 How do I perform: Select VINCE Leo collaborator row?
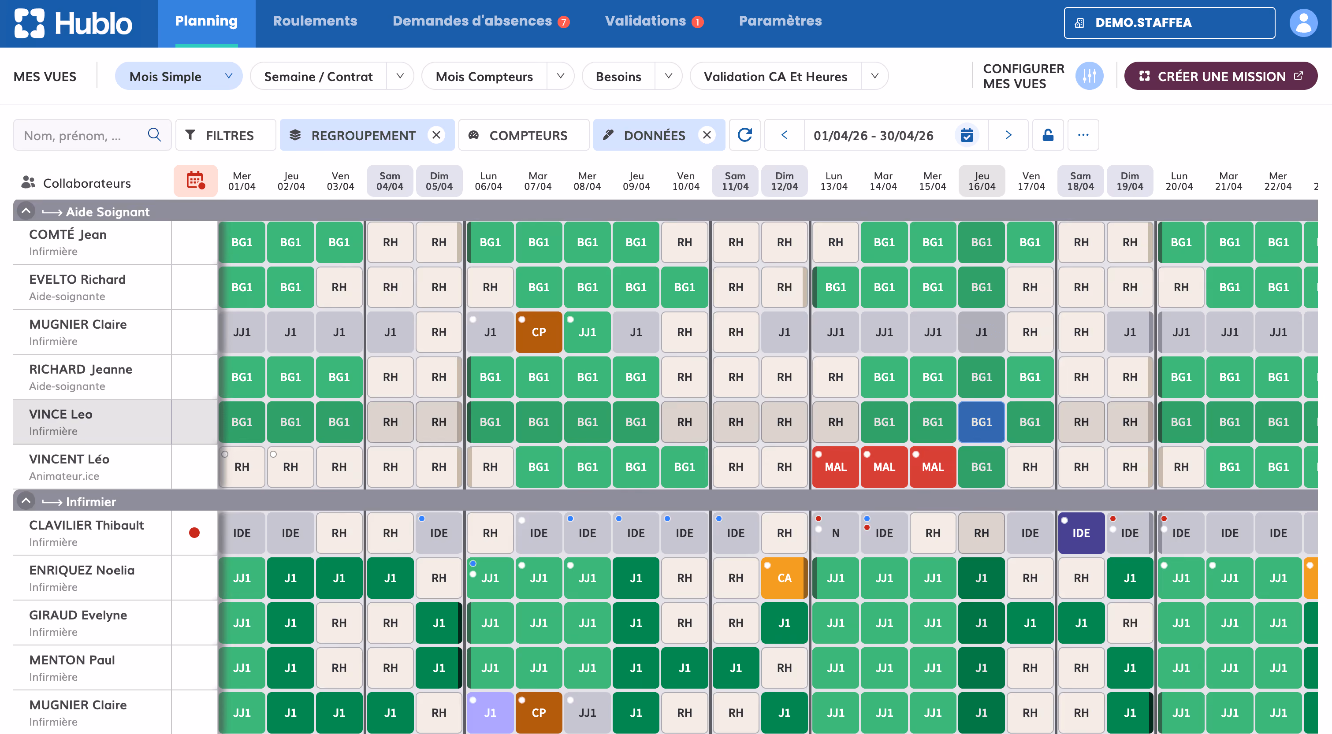pyautogui.click(x=92, y=422)
